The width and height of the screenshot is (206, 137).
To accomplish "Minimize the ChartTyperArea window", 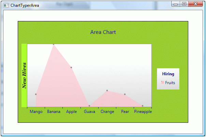I will (176, 4).
